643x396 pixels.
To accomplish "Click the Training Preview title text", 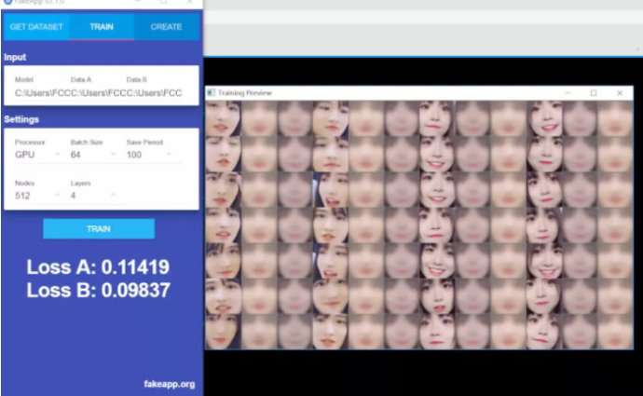I will point(245,93).
